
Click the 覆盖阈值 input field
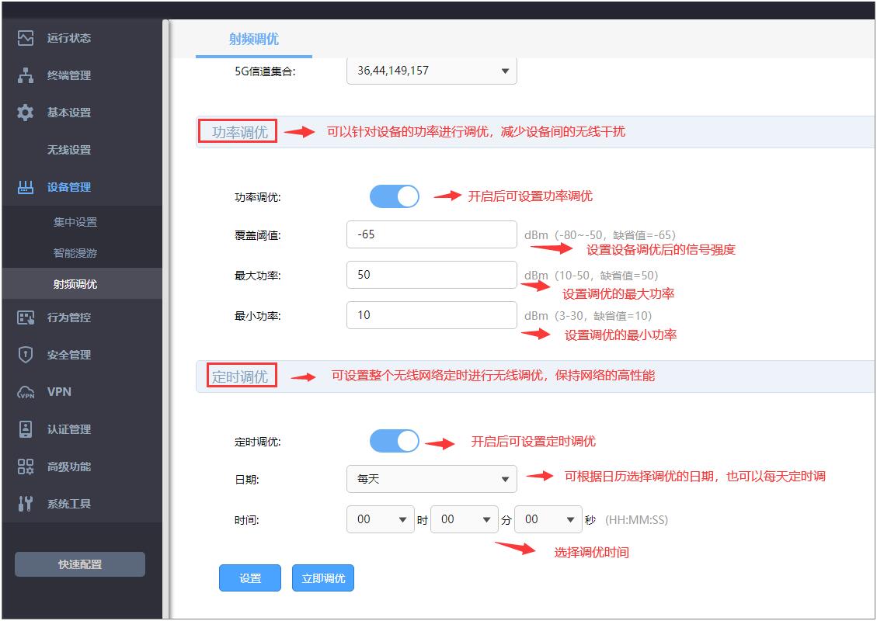tap(431, 234)
